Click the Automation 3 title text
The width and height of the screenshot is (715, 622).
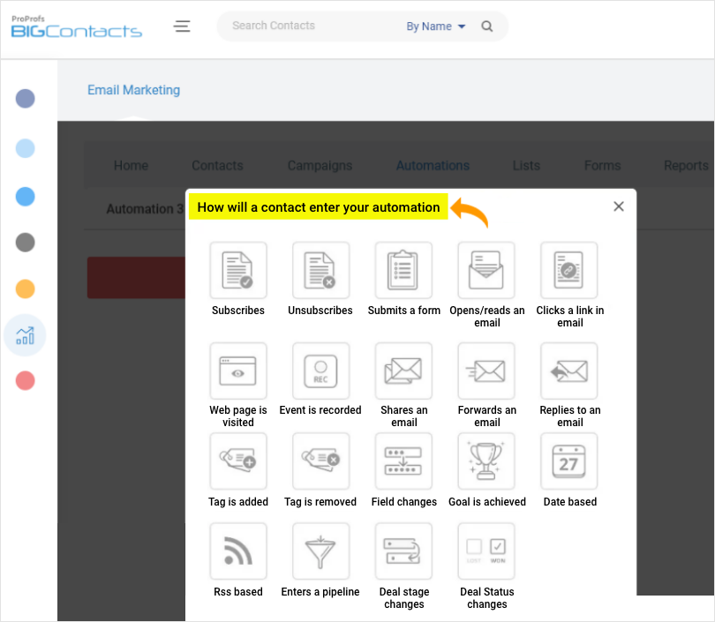point(145,209)
